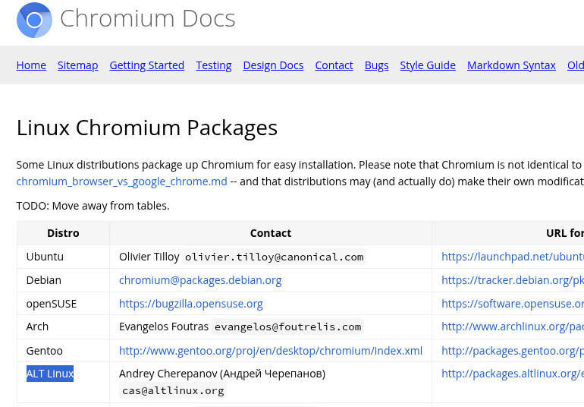Open Getting Started in the navigation bar
This screenshot has width=584, height=407.
click(146, 65)
